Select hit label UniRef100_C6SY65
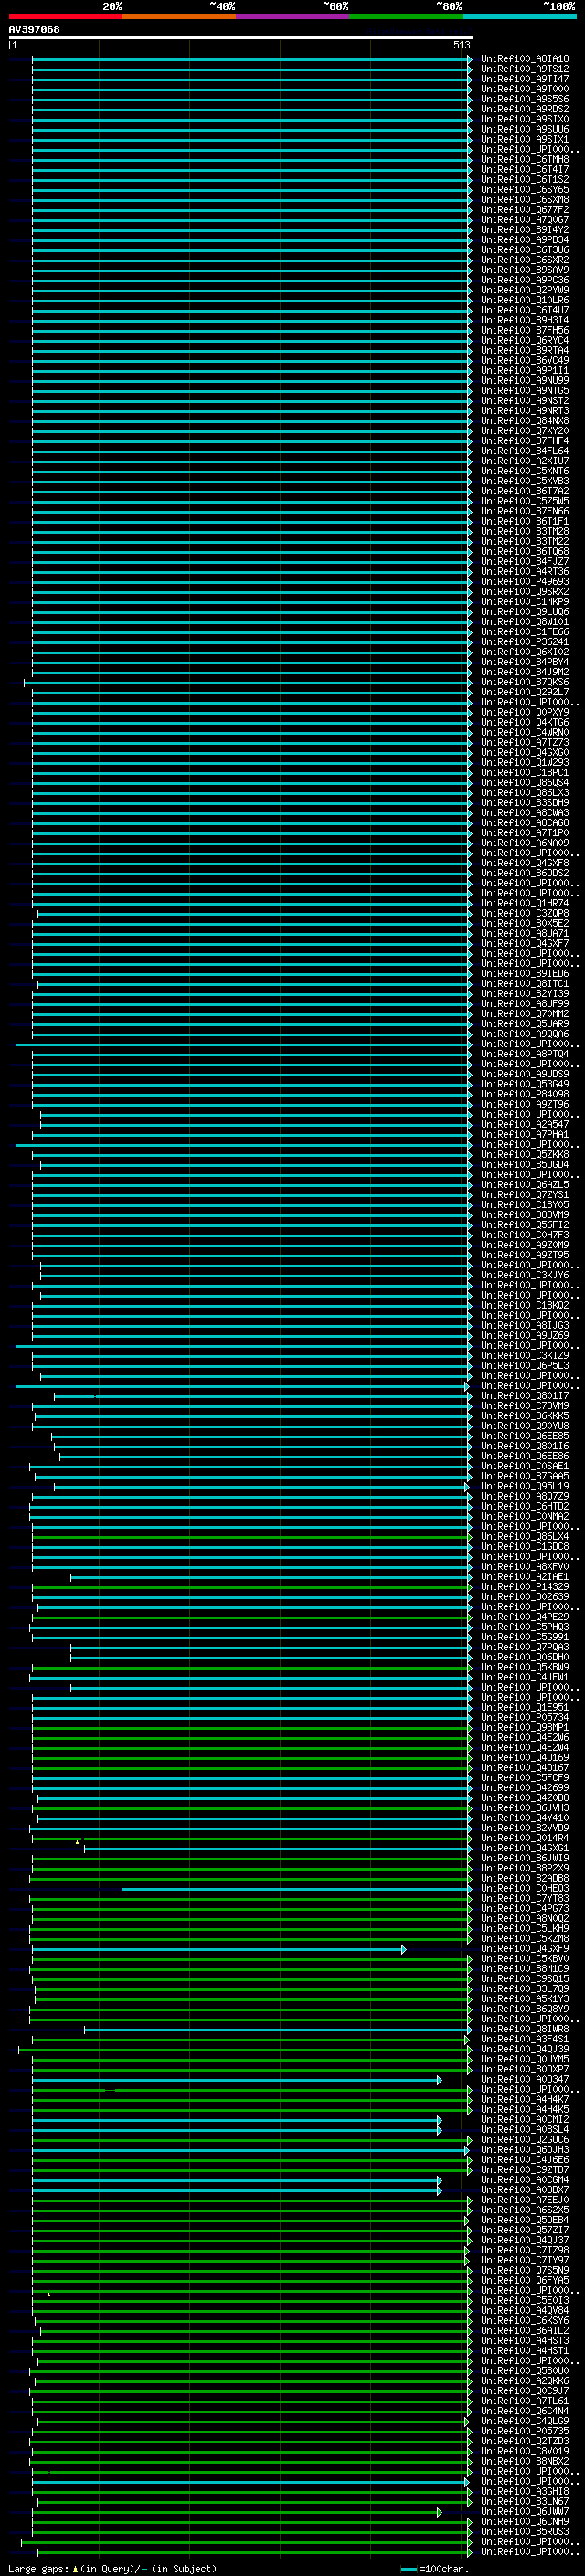 click(525, 189)
